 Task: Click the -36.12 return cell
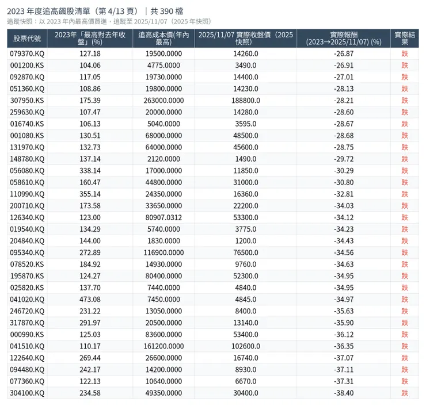tap(344, 334)
